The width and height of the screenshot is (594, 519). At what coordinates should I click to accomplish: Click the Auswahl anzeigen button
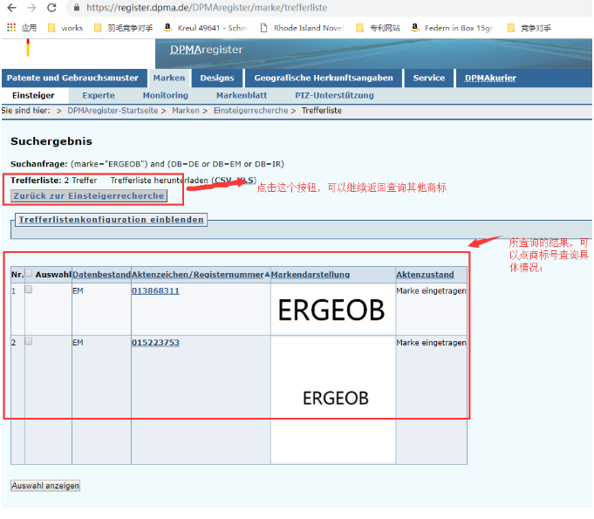(x=45, y=486)
